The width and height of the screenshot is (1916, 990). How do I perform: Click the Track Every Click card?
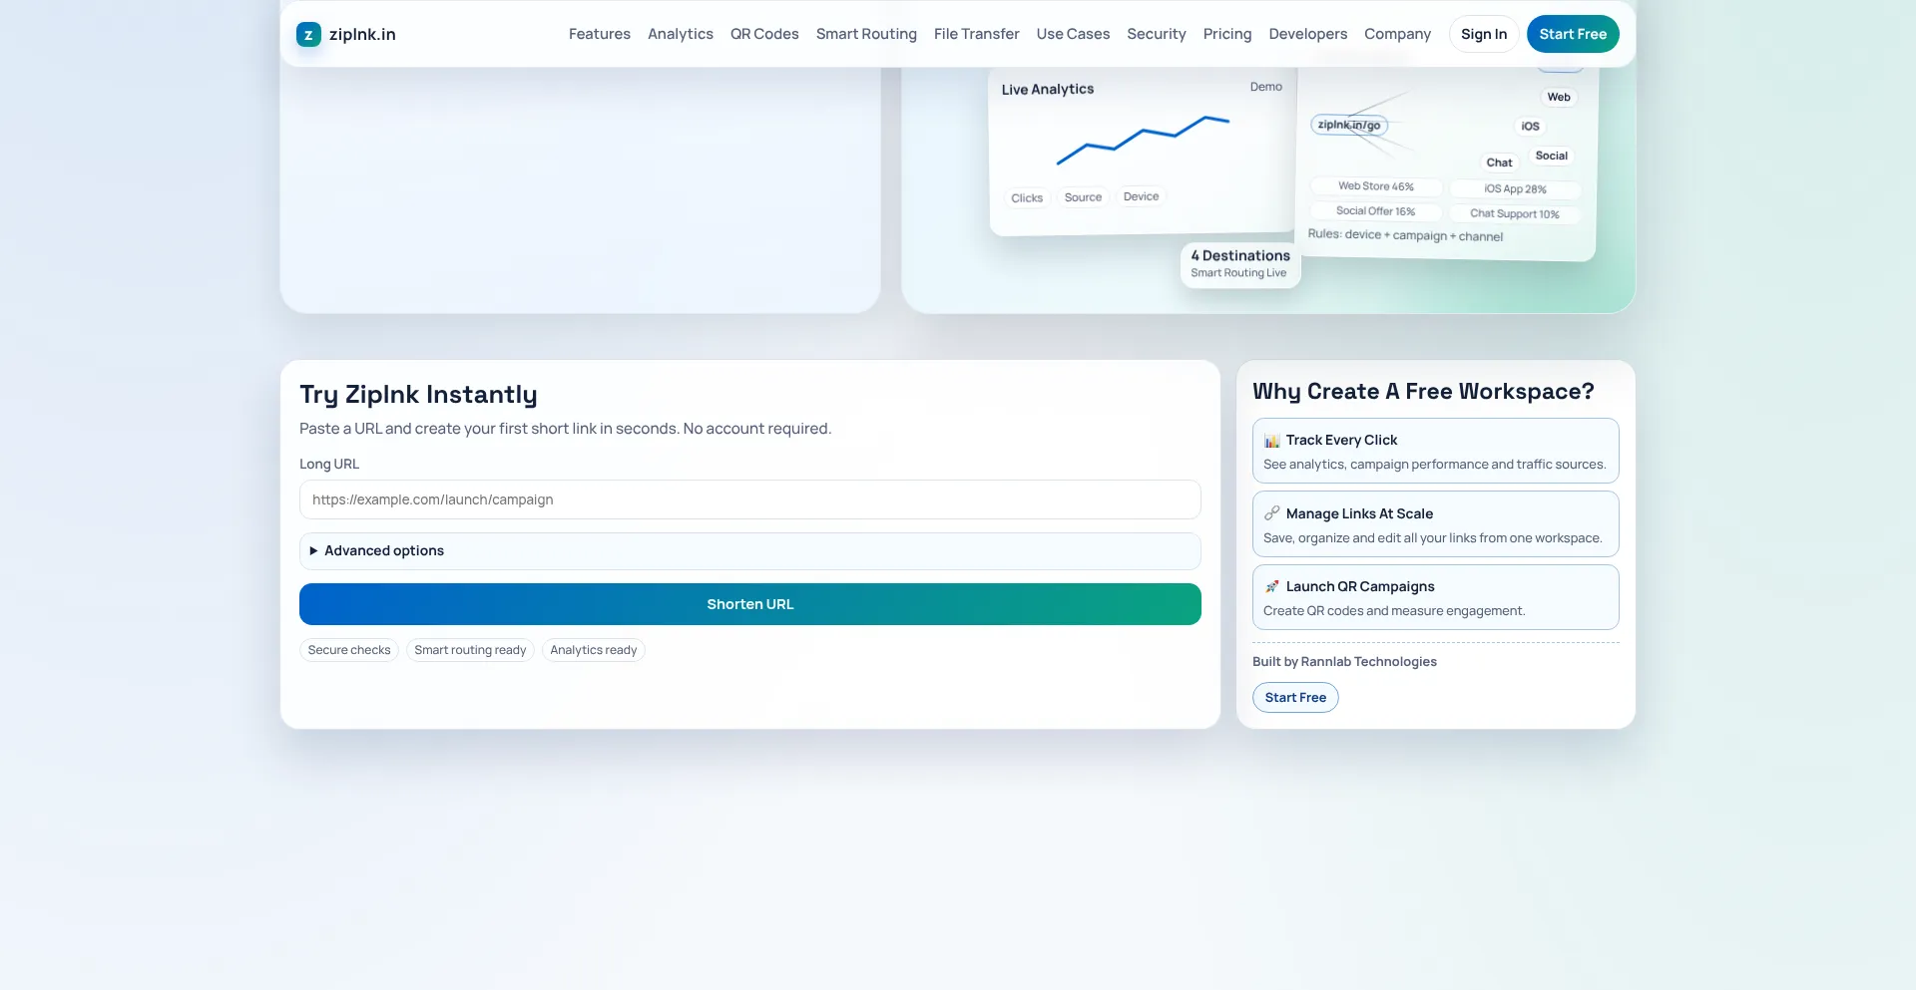pos(1436,451)
